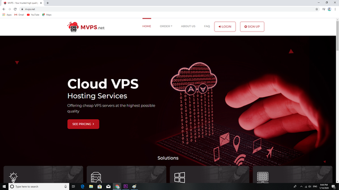Open the Chrome three-dot menu
Image resolution: width=339 pixels, height=190 pixels.
(335, 9)
